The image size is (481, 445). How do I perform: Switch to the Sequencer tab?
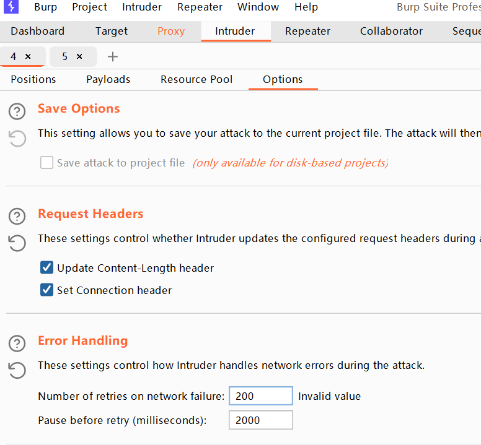tap(466, 31)
